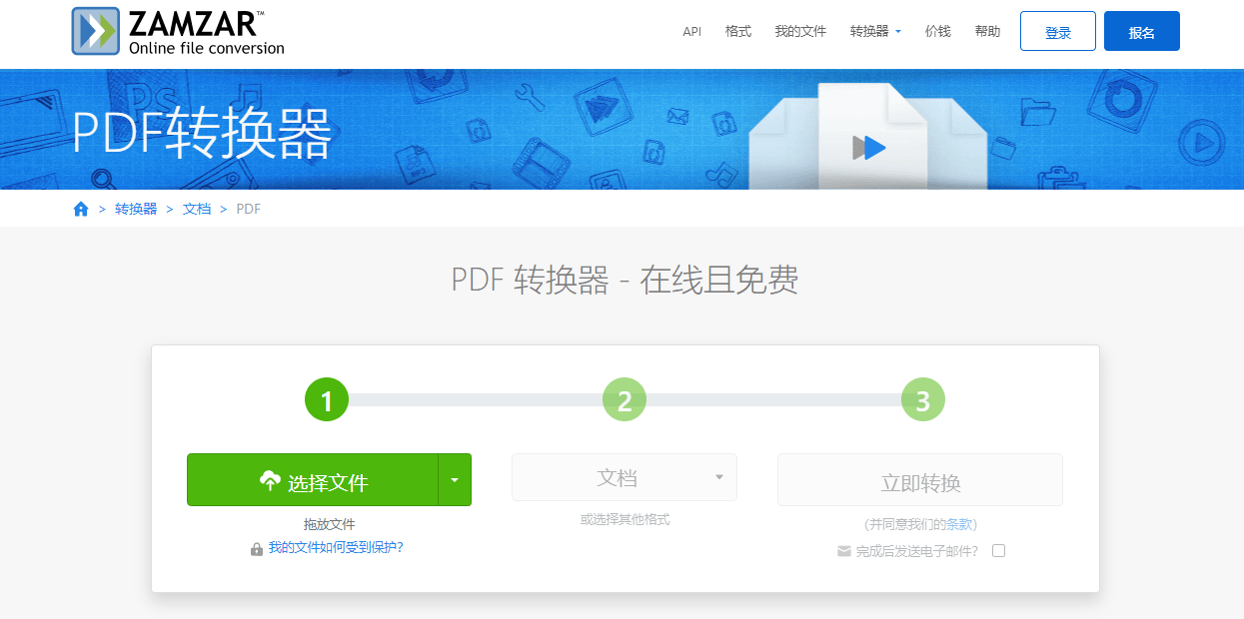
Task: Click the 文档 breadcrumb link
Action: coord(197,209)
